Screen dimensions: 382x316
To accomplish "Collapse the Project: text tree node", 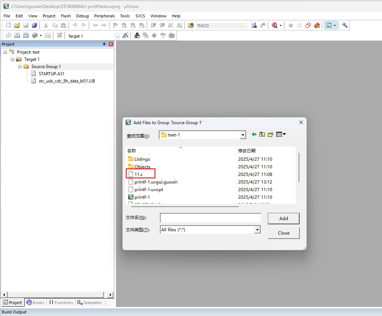I will 5,52.
